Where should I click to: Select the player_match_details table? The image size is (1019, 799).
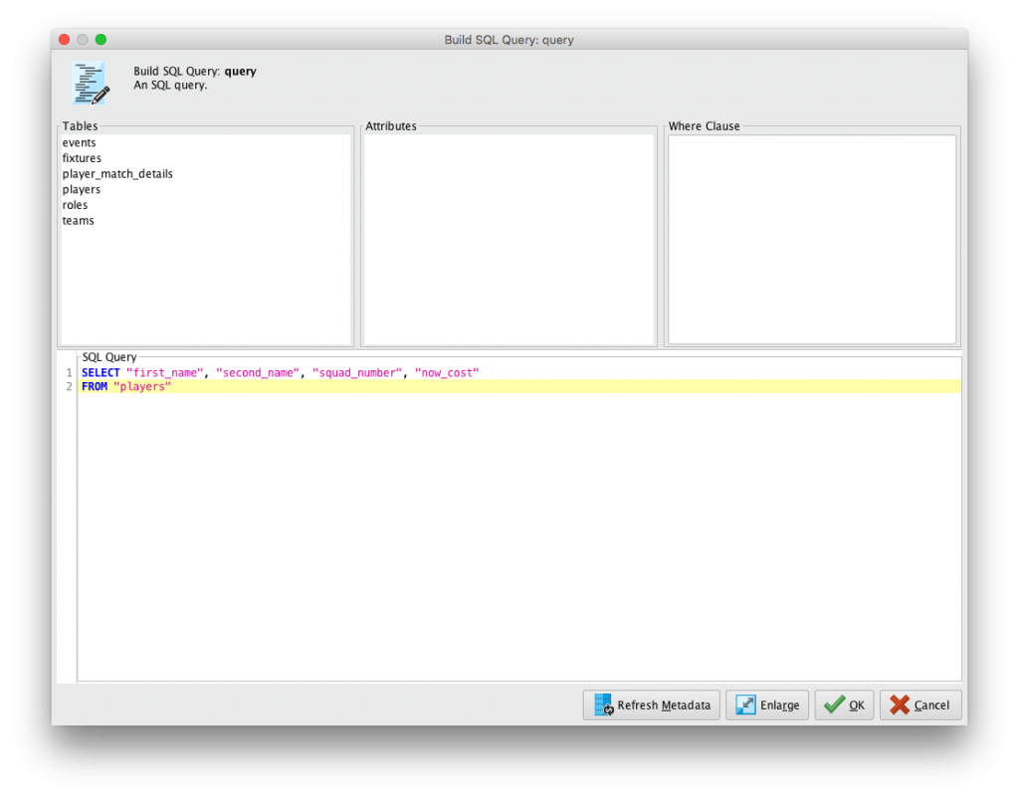[x=117, y=174]
